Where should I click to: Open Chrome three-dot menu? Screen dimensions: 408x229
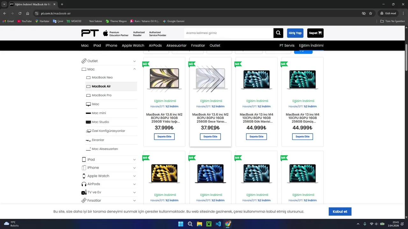tap(403, 13)
